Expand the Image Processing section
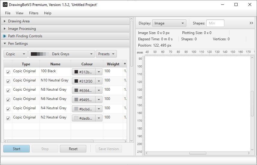Image resolution: width=257 pixels, height=165 pixels. (x=65, y=29)
